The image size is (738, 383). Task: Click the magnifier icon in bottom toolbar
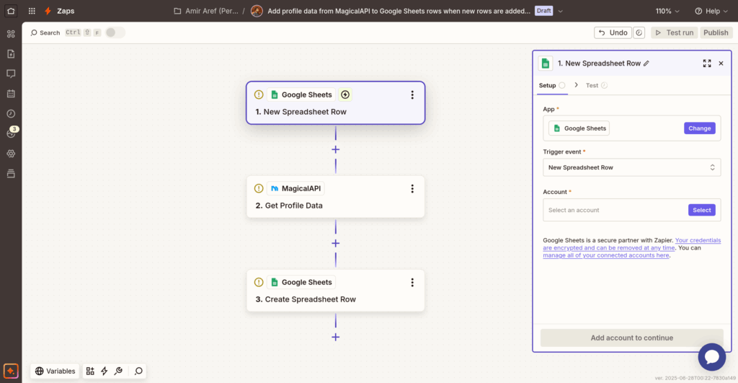point(138,371)
